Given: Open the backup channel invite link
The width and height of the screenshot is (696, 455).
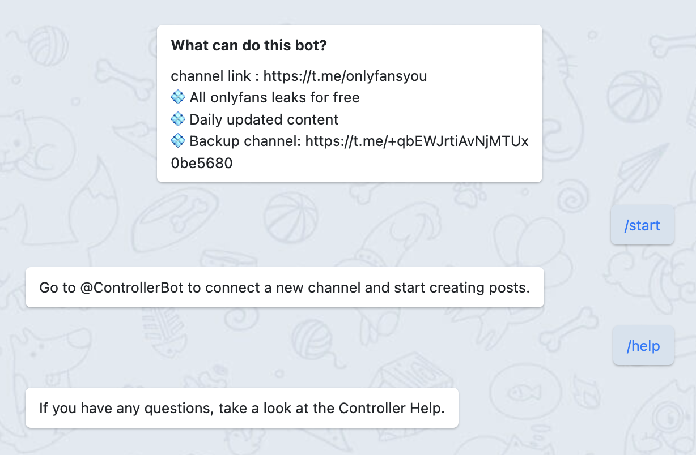Looking at the screenshot, I should point(417,141).
